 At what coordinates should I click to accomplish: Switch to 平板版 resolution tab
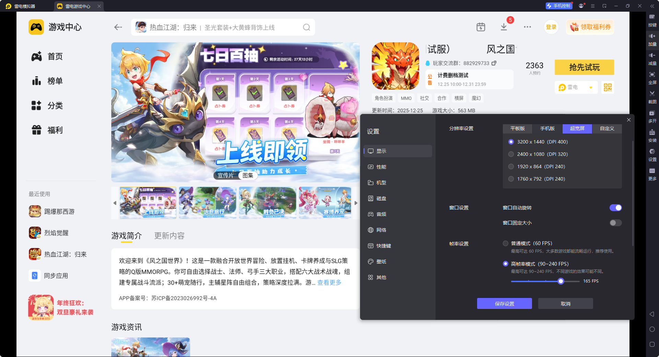(x=518, y=128)
